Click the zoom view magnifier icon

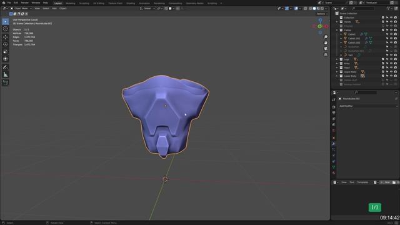(326, 37)
